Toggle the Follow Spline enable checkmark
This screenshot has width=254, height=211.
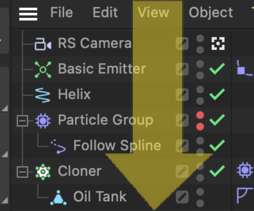[x=217, y=146]
